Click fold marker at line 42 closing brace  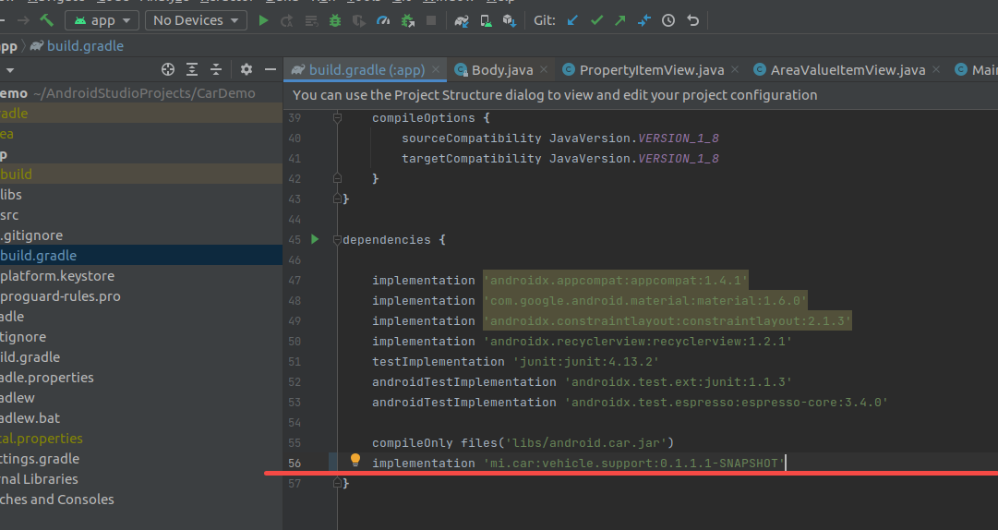tap(337, 178)
